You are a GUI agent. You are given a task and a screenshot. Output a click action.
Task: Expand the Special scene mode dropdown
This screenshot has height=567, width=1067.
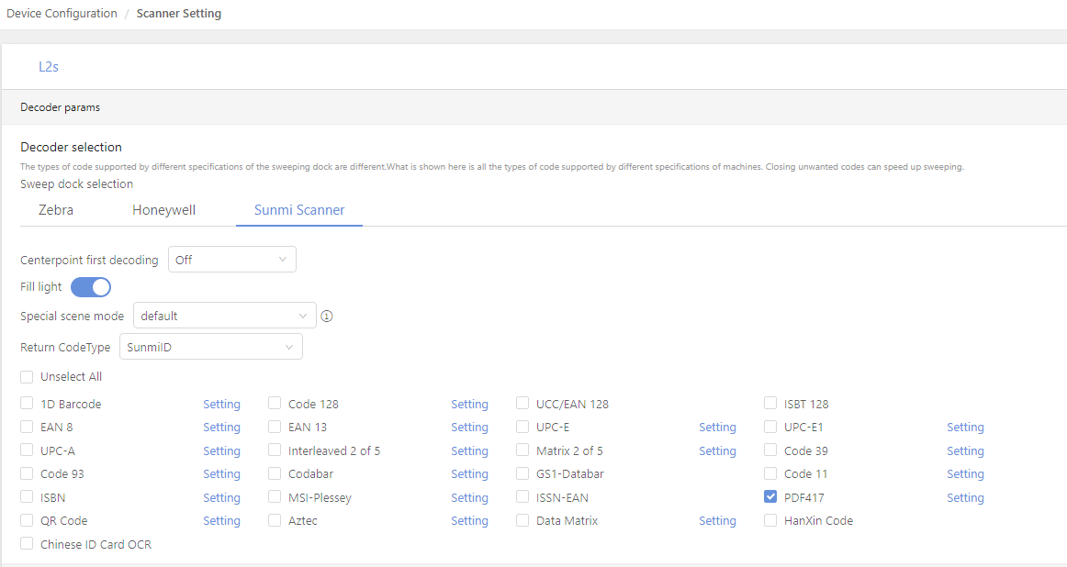tap(225, 316)
